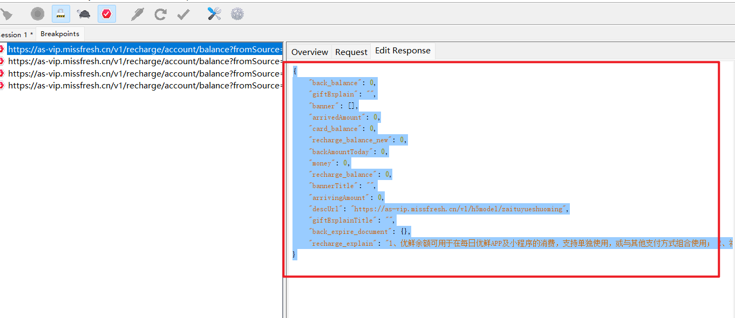Click the pen compose icon
Viewport: 735px width, 318px height.
tap(138, 14)
